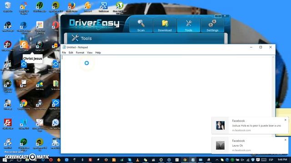Open VLC from the taskbar
The width and height of the screenshot is (291, 163).
tap(137, 160)
